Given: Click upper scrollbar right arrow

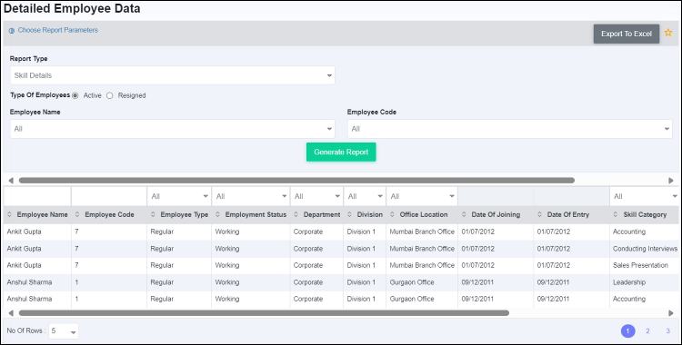Looking at the screenshot, I should [x=671, y=181].
